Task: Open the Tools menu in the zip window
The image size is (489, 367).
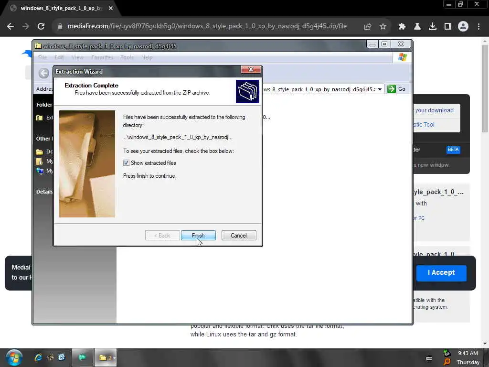Action: 127,57
